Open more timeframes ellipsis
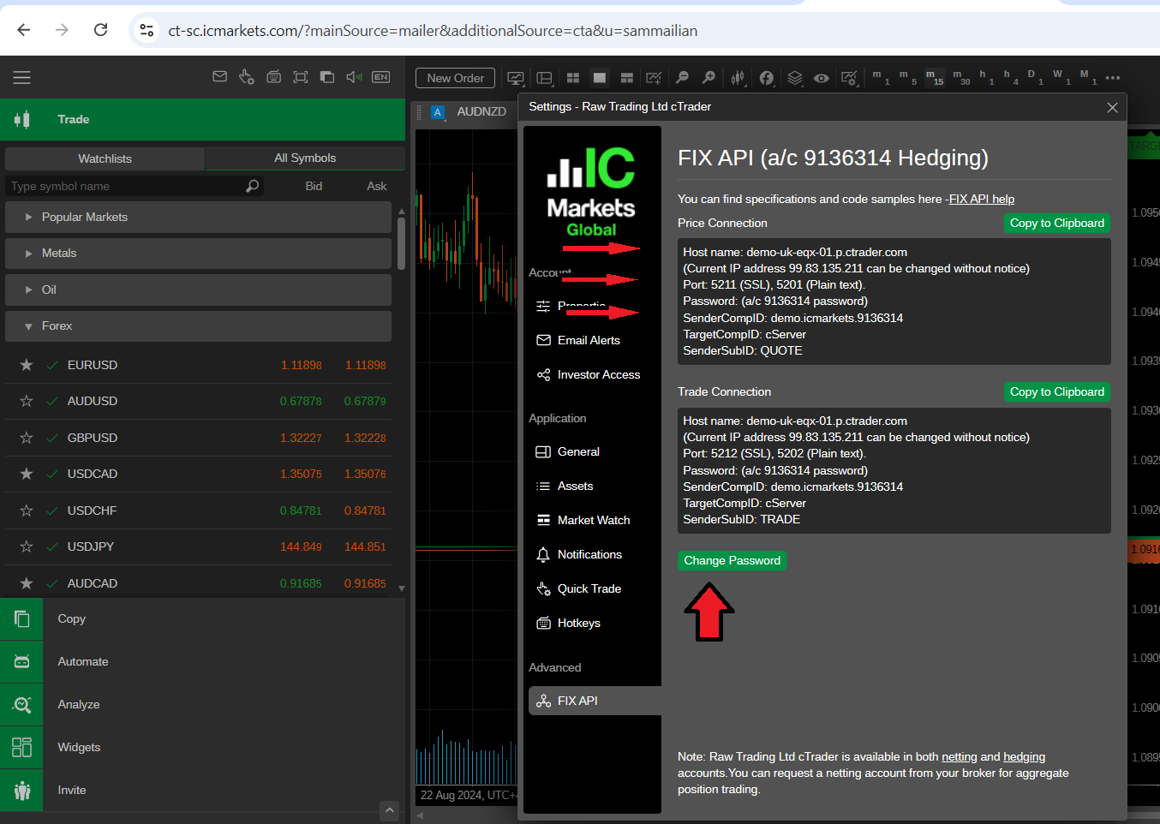Viewport: 1160px width, 824px height. [1113, 78]
